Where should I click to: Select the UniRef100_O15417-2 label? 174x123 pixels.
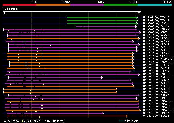158,59
